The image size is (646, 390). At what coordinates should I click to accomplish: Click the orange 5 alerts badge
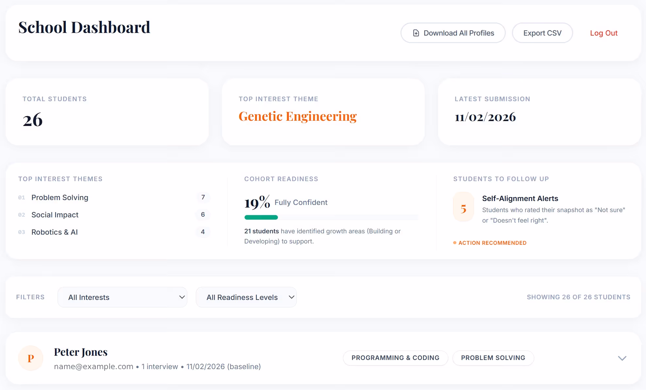point(463,209)
